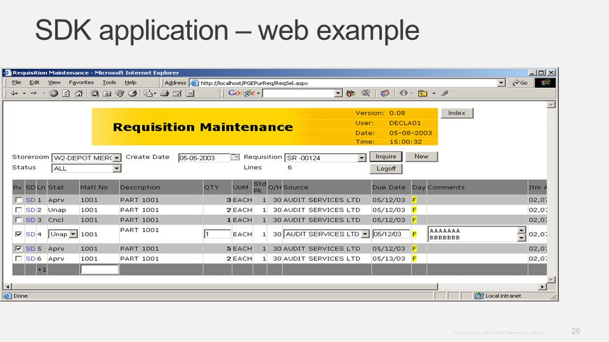Viewport: 609px width, 342px height.
Task: Expand the Status ALL dropdown
Action: click(x=117, y=168)
